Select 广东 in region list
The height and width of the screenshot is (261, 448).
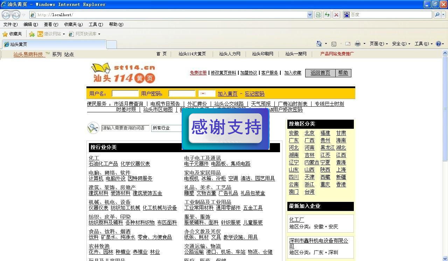[x=294, y=140]
